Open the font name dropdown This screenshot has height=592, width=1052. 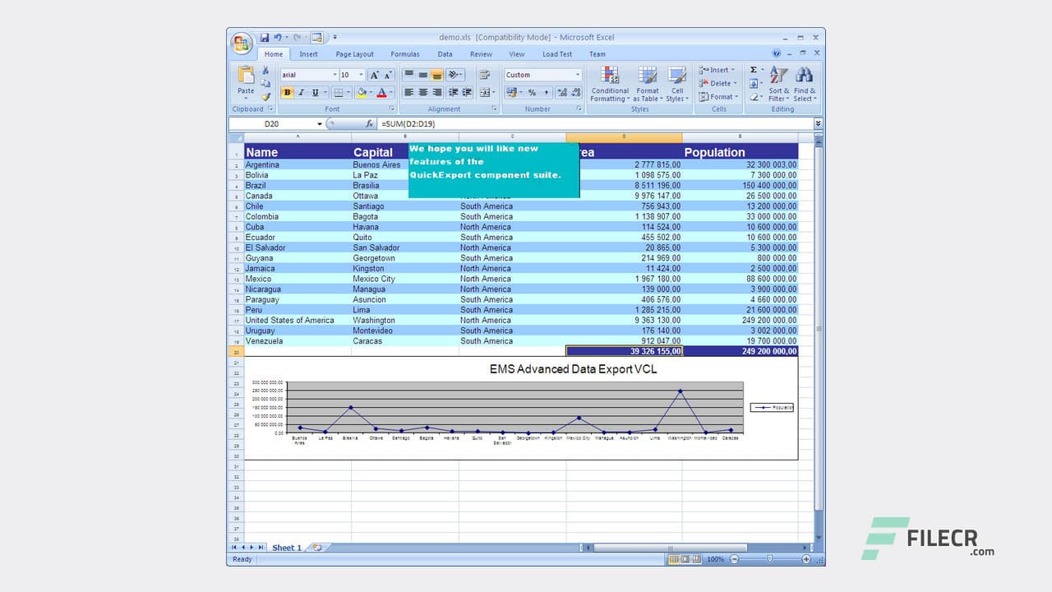point(335,74)
